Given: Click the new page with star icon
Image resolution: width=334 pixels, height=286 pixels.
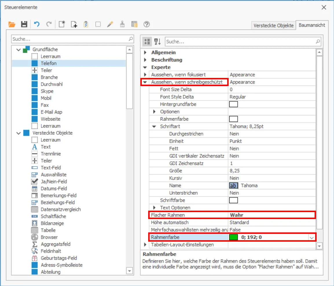Looking at the screenshot, I should point(62,24).
